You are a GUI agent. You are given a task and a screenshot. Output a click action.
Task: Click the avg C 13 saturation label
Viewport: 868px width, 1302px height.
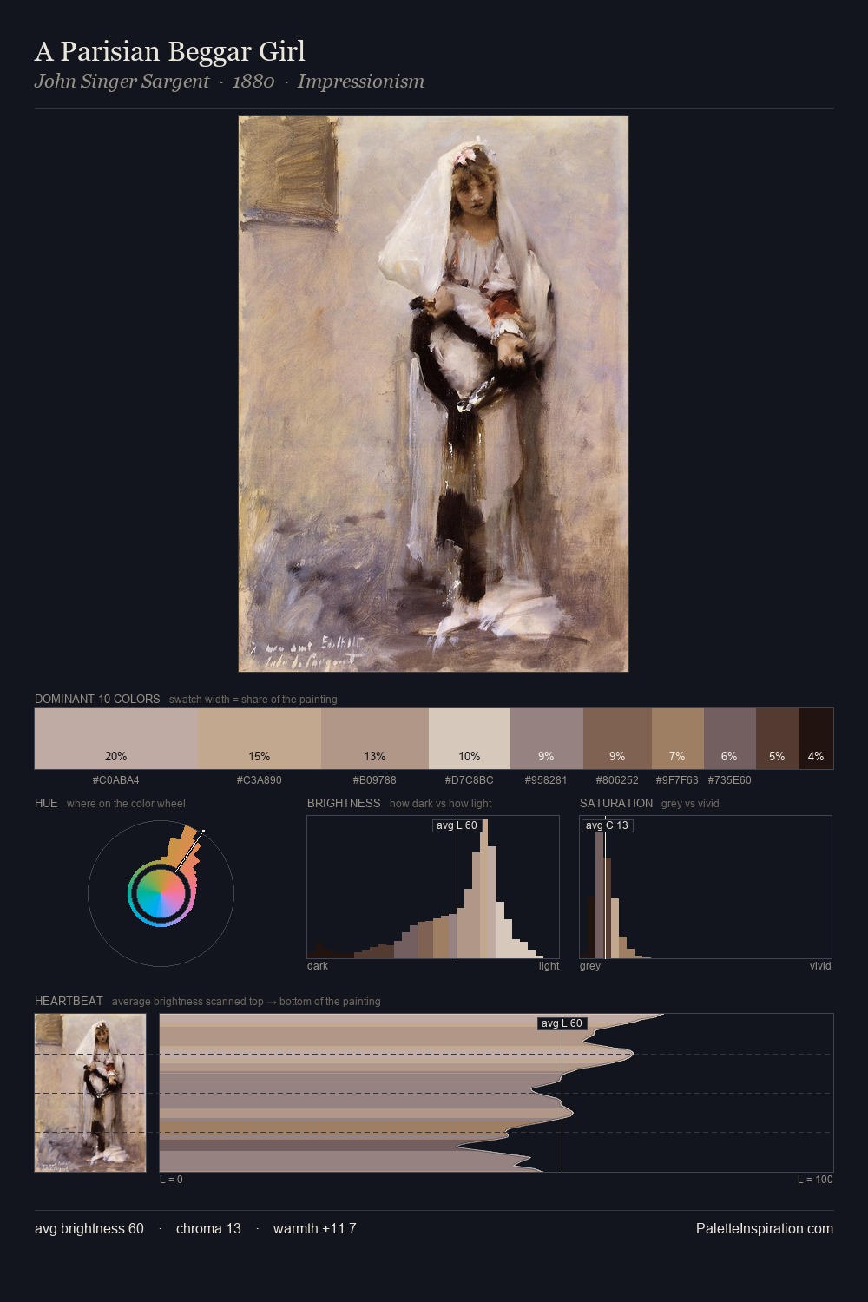(x=607, y=825)
